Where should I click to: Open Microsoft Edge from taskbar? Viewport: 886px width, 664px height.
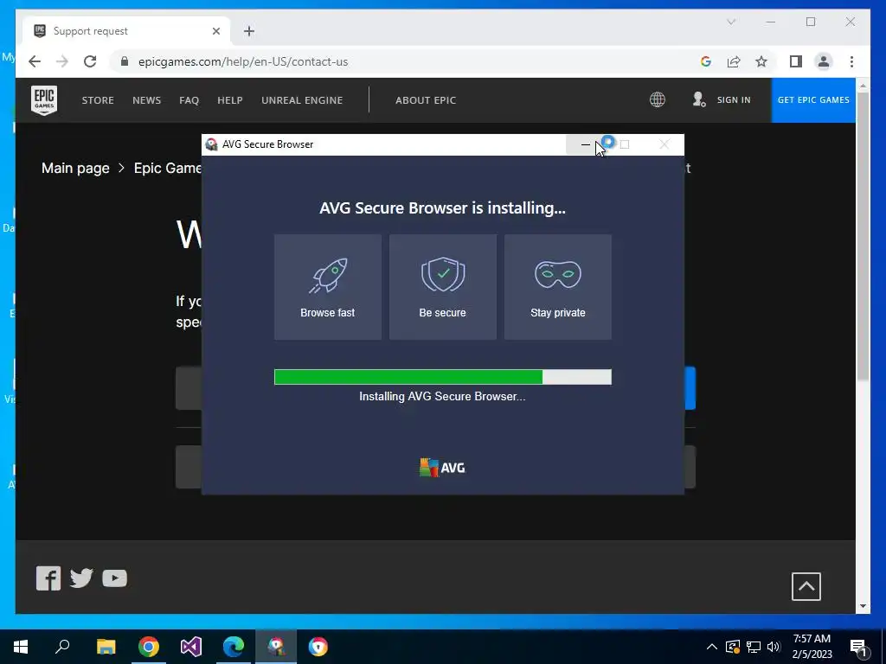234,647
